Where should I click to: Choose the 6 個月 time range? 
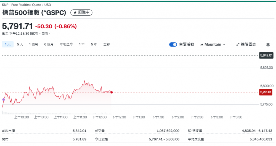49,44
